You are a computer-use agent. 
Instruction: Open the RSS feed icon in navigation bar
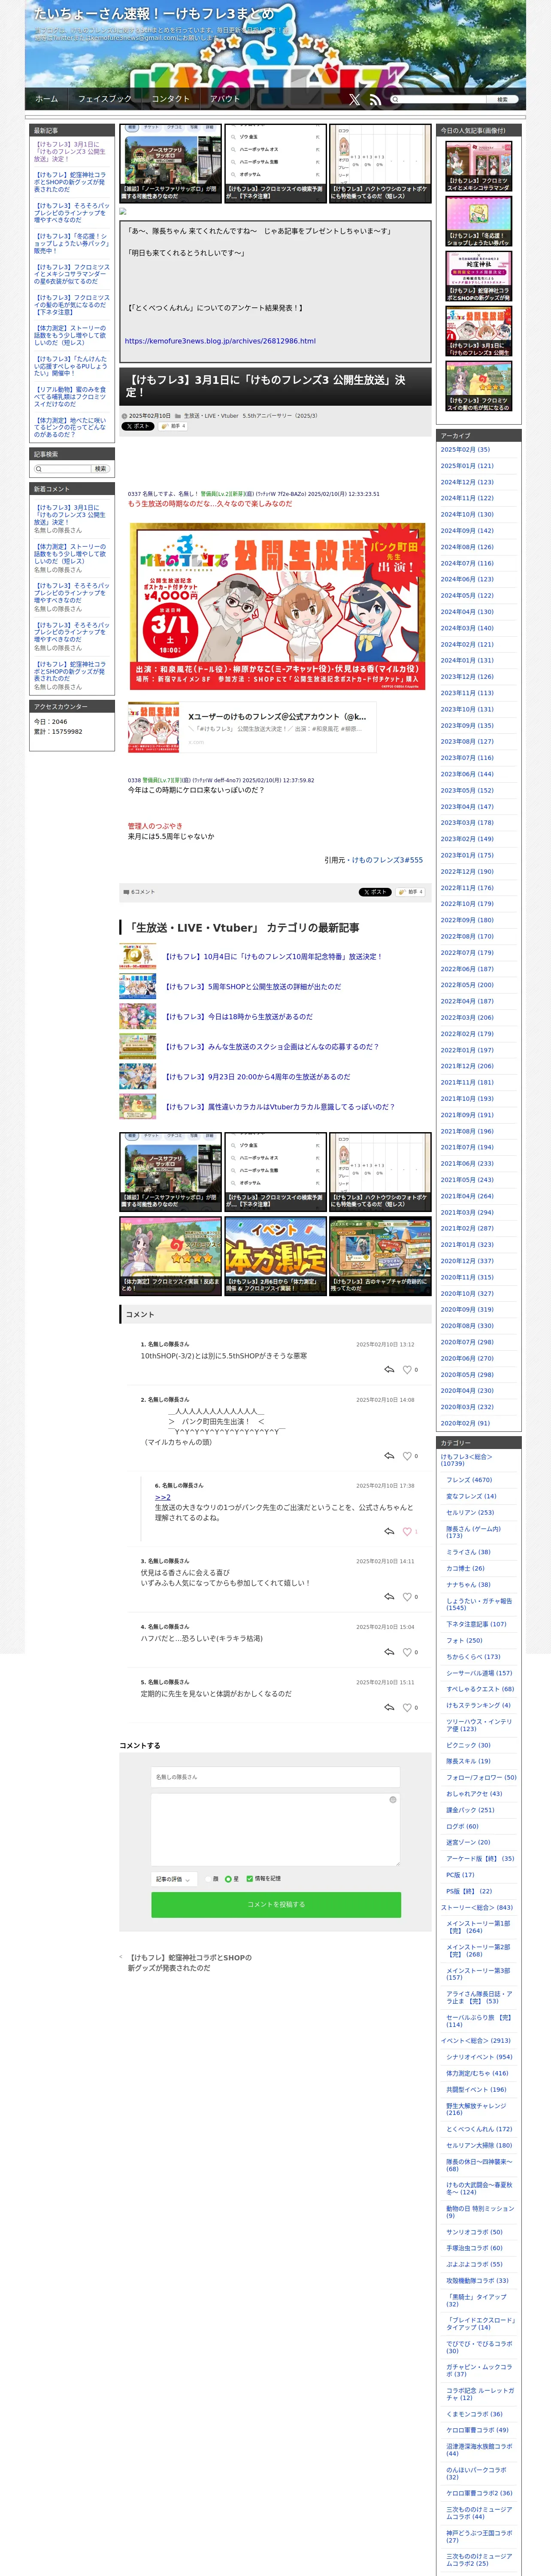click(375, 99)
